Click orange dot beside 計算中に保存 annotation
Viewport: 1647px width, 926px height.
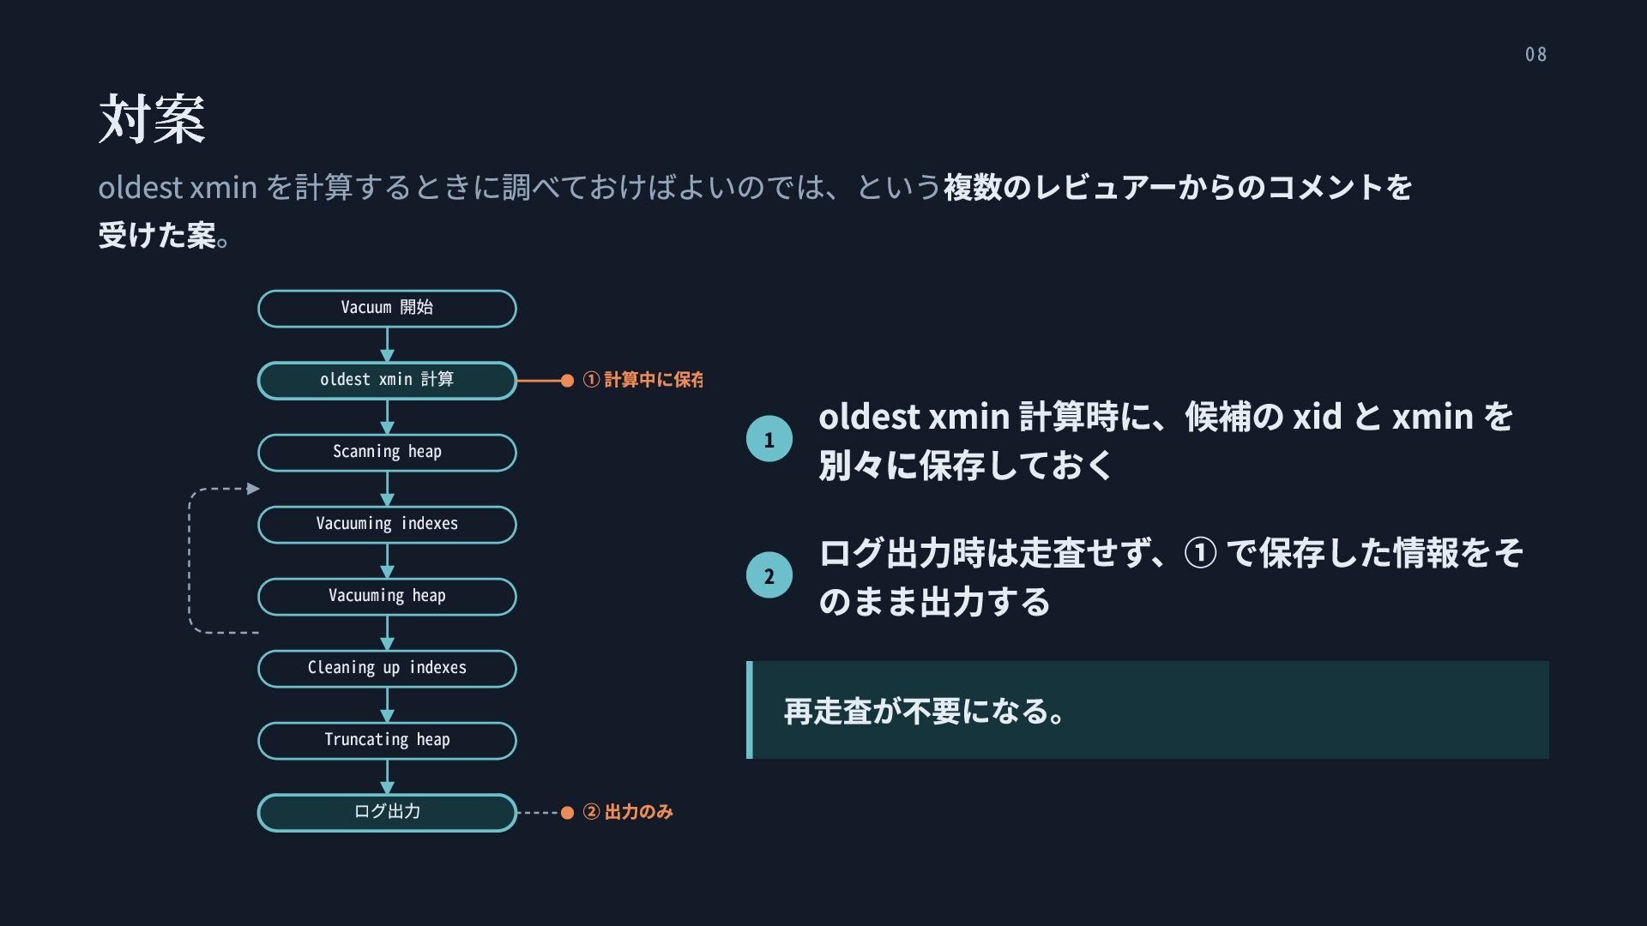(567, 381)
